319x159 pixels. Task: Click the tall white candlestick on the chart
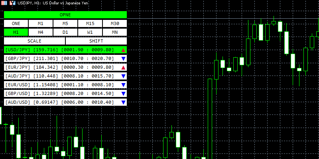click(x=210, y=119)
